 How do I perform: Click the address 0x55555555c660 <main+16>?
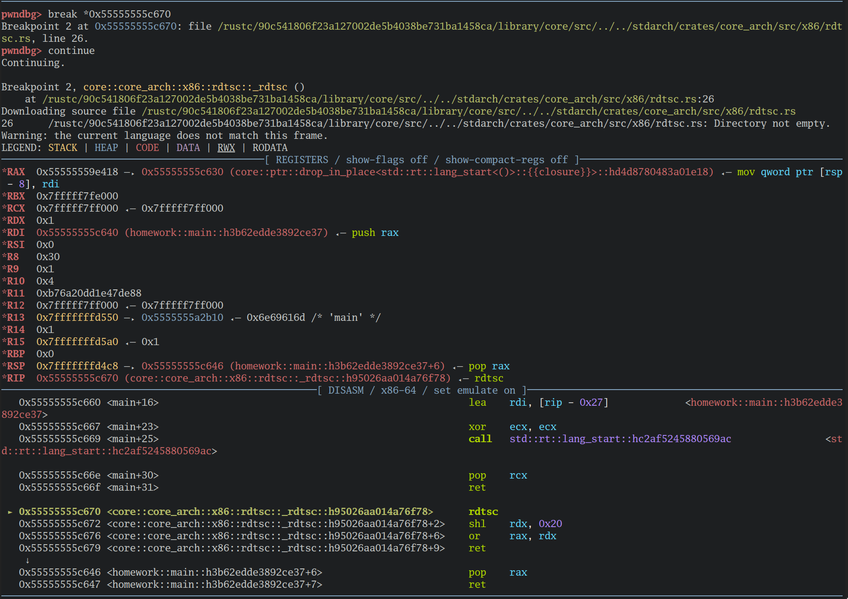pyautogui.click(x=89, y=402)
